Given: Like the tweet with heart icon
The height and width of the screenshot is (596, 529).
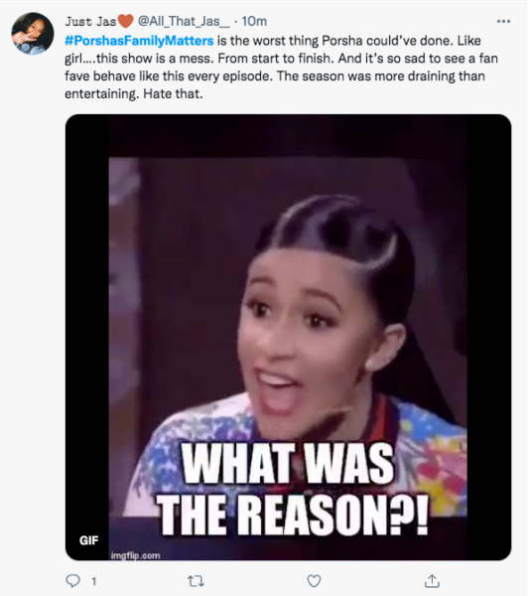Looking at the screenshot, I should (x=314, y=581).
